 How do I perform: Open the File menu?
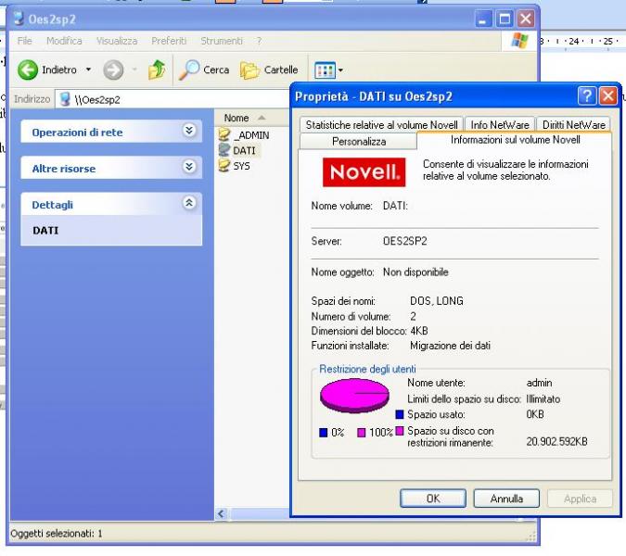(24, 41)
